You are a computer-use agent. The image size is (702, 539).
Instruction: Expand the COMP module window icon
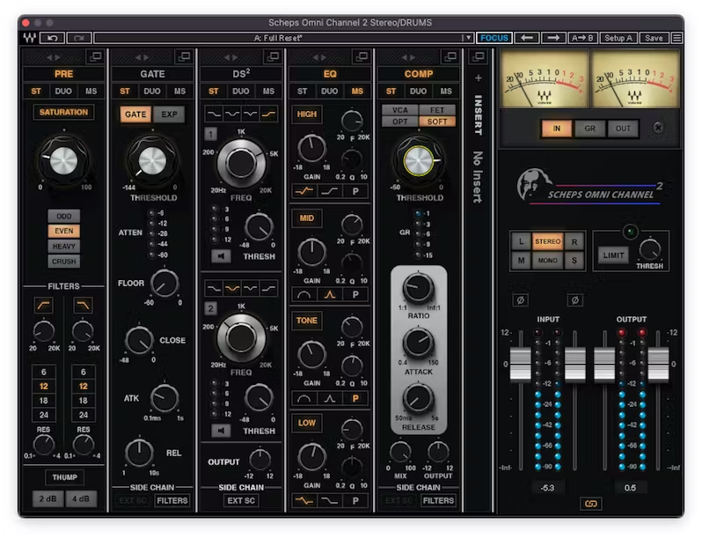(x=450, y=56)
